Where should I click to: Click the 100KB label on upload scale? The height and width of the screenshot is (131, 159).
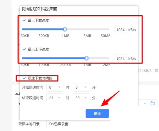tap(44, 65)
